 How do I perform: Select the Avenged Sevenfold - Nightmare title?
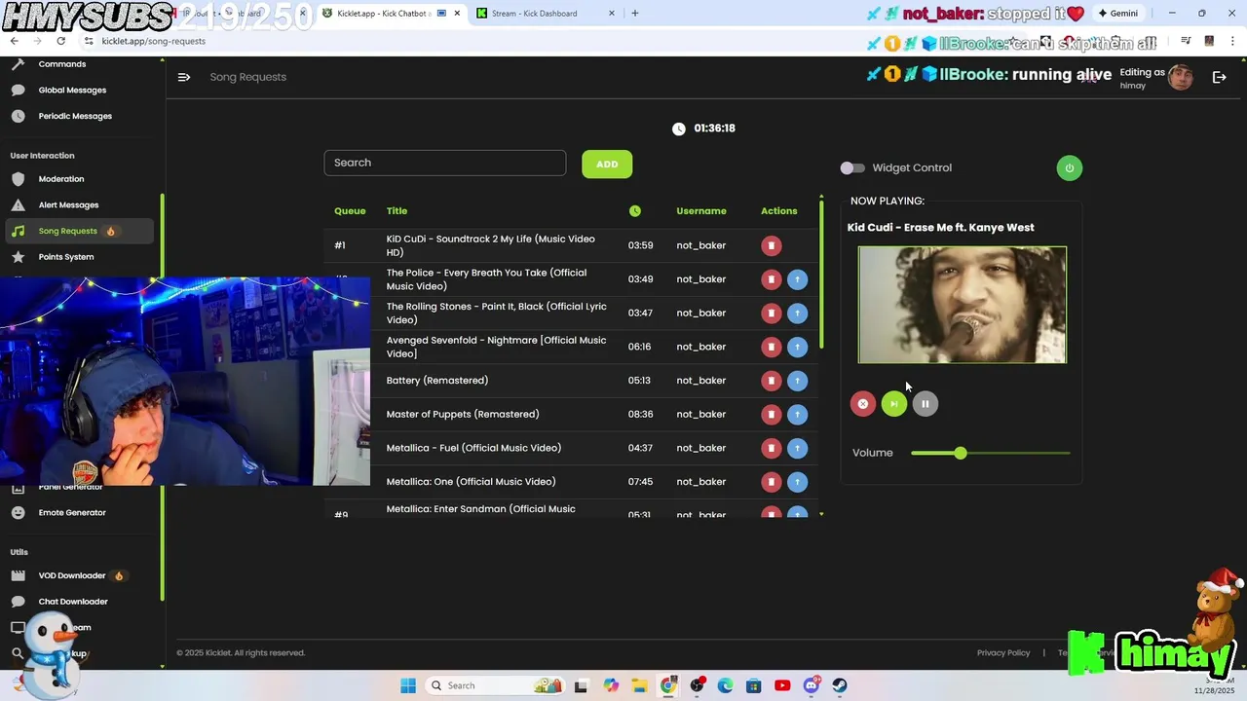(x=496, y=347)
